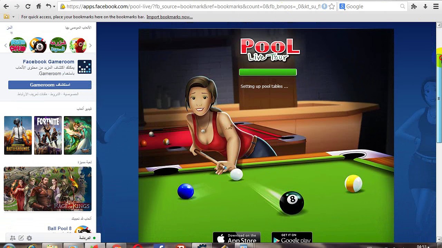Image resolution: width=442 pixels, height=248 pixels.
Task: Click the browser forward arrow
Action: tap(17, 6)
